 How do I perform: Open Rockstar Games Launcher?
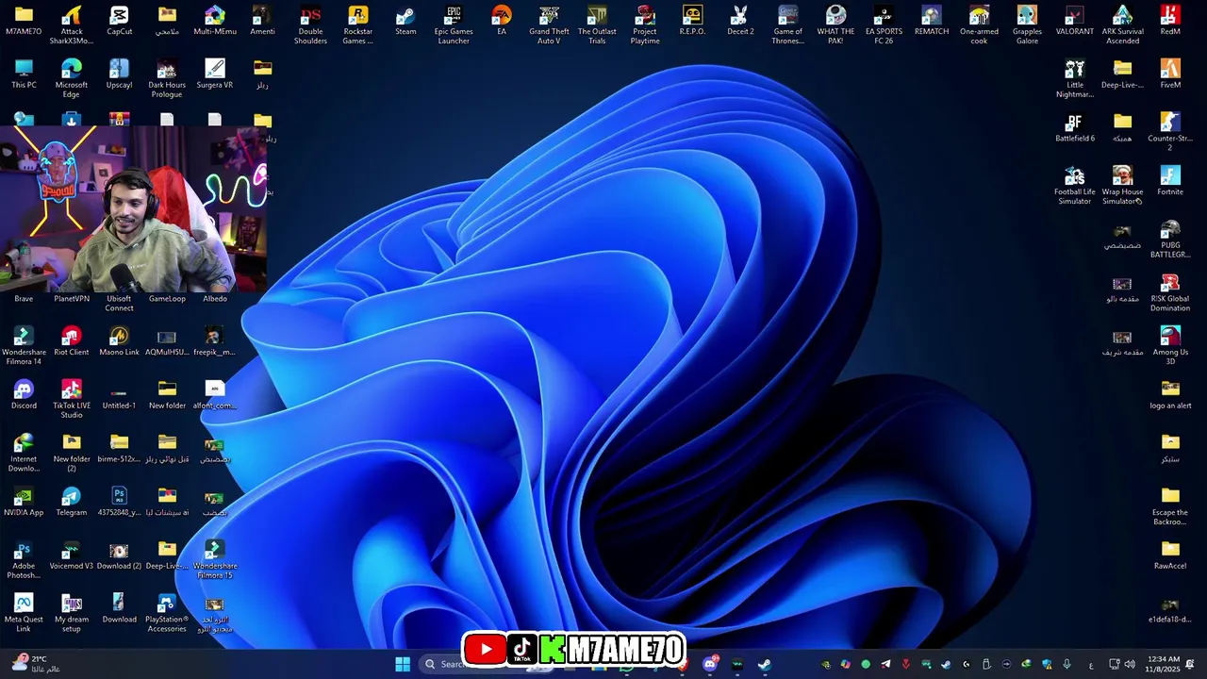click(x=358, y=25)
